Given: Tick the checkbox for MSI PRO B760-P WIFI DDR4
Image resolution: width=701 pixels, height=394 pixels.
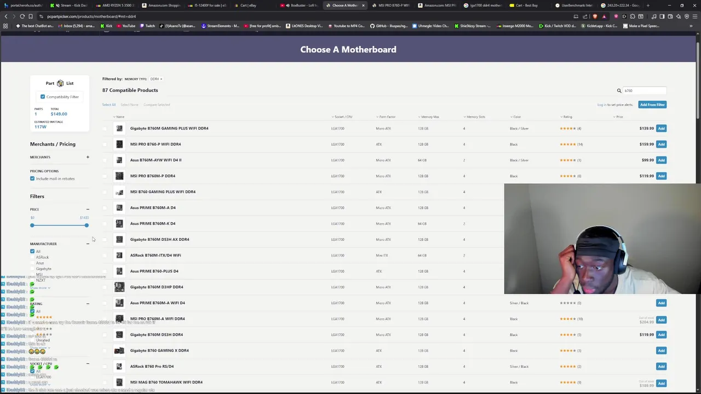Looking at the screenshot, I should 105,144.
